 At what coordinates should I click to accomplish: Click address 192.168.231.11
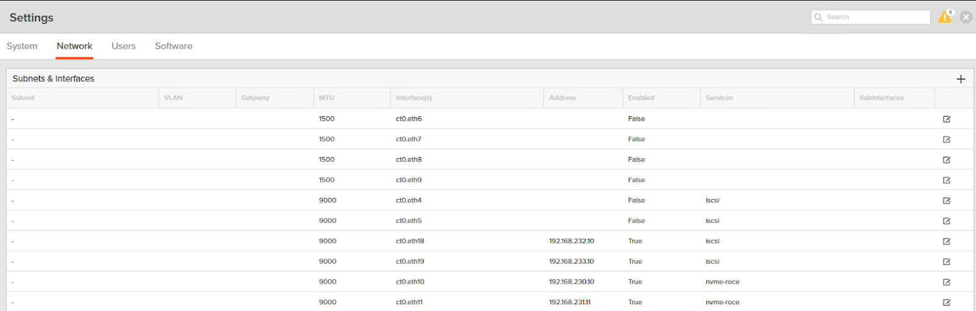pyautogui.click(x=570, y=302)
